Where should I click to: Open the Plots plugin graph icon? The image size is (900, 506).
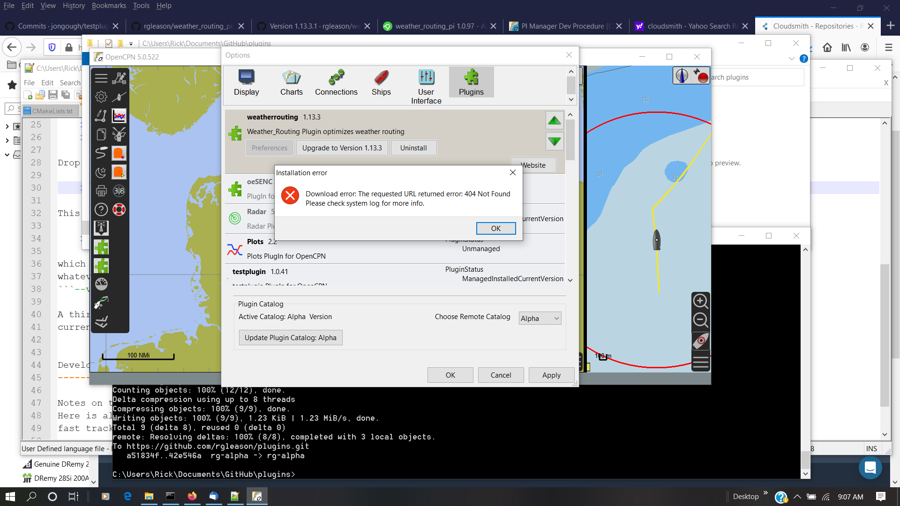(119, 115)
